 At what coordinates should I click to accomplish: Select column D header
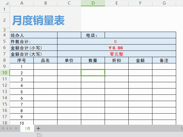coord(93,3)
